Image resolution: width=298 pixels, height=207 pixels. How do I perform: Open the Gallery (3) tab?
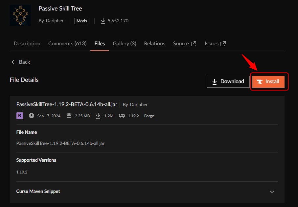(x=125, y=43)
